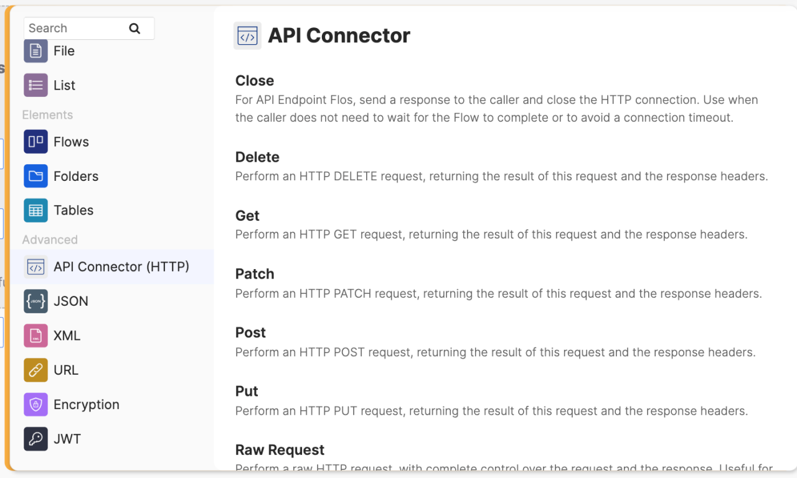Screen dimensions: 797x478
Task: Open the Delete request action
Action: point(257,157)
